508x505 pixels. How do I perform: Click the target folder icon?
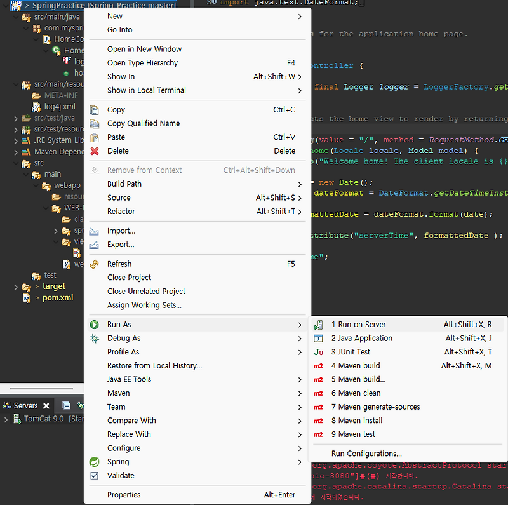pyautogui.click(x=26, y=287)
